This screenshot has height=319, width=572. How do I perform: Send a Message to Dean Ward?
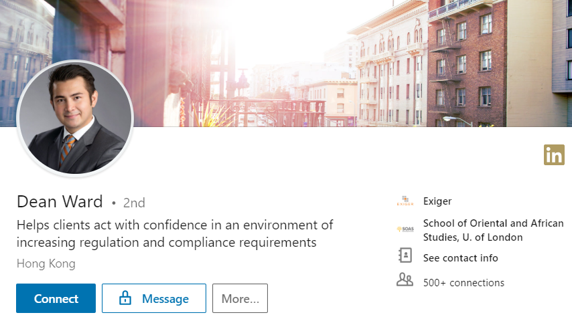coord(154,298)
